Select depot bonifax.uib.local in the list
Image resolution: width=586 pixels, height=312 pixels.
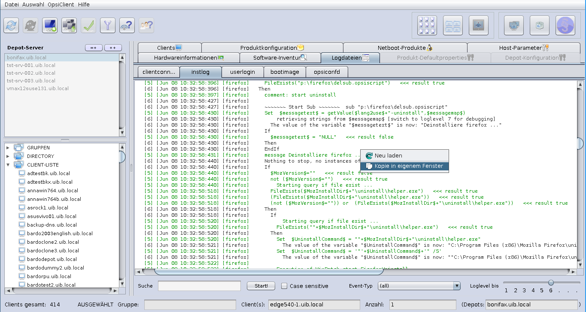pos(62,58)
